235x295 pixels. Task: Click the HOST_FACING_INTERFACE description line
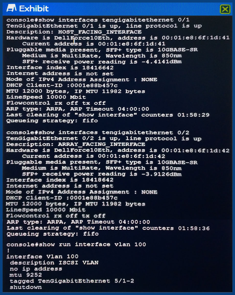[x=74, y=32]
